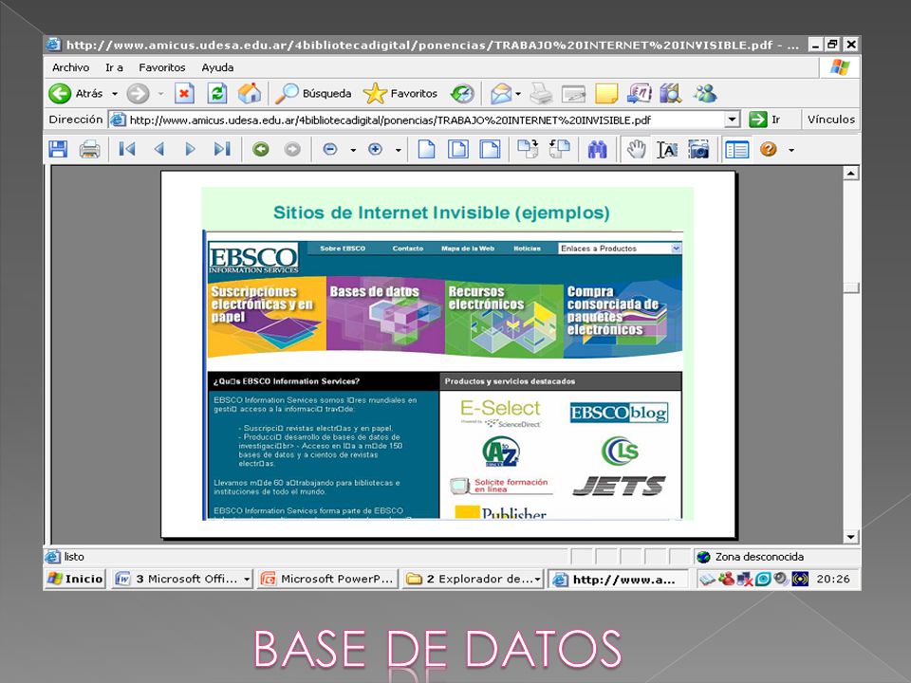
Task: Open PDF search with binoculars icon
Action: [x=597, y=149]
